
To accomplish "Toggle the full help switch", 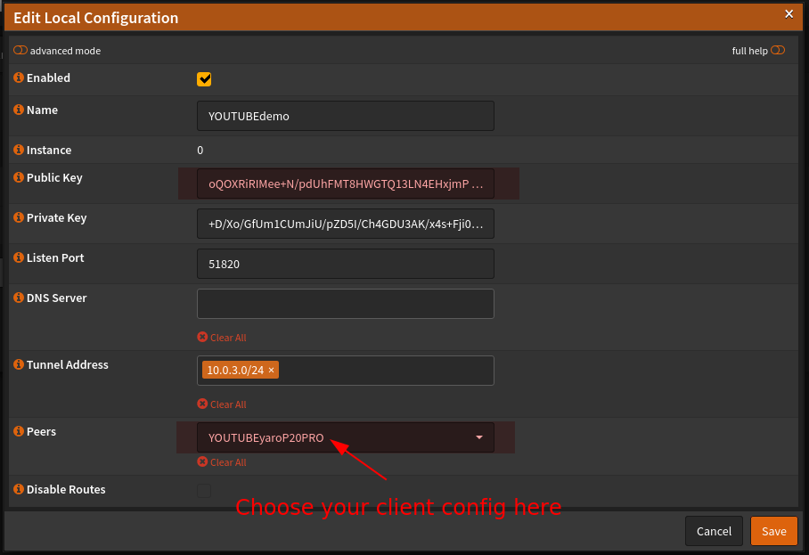I will [778, 51].
